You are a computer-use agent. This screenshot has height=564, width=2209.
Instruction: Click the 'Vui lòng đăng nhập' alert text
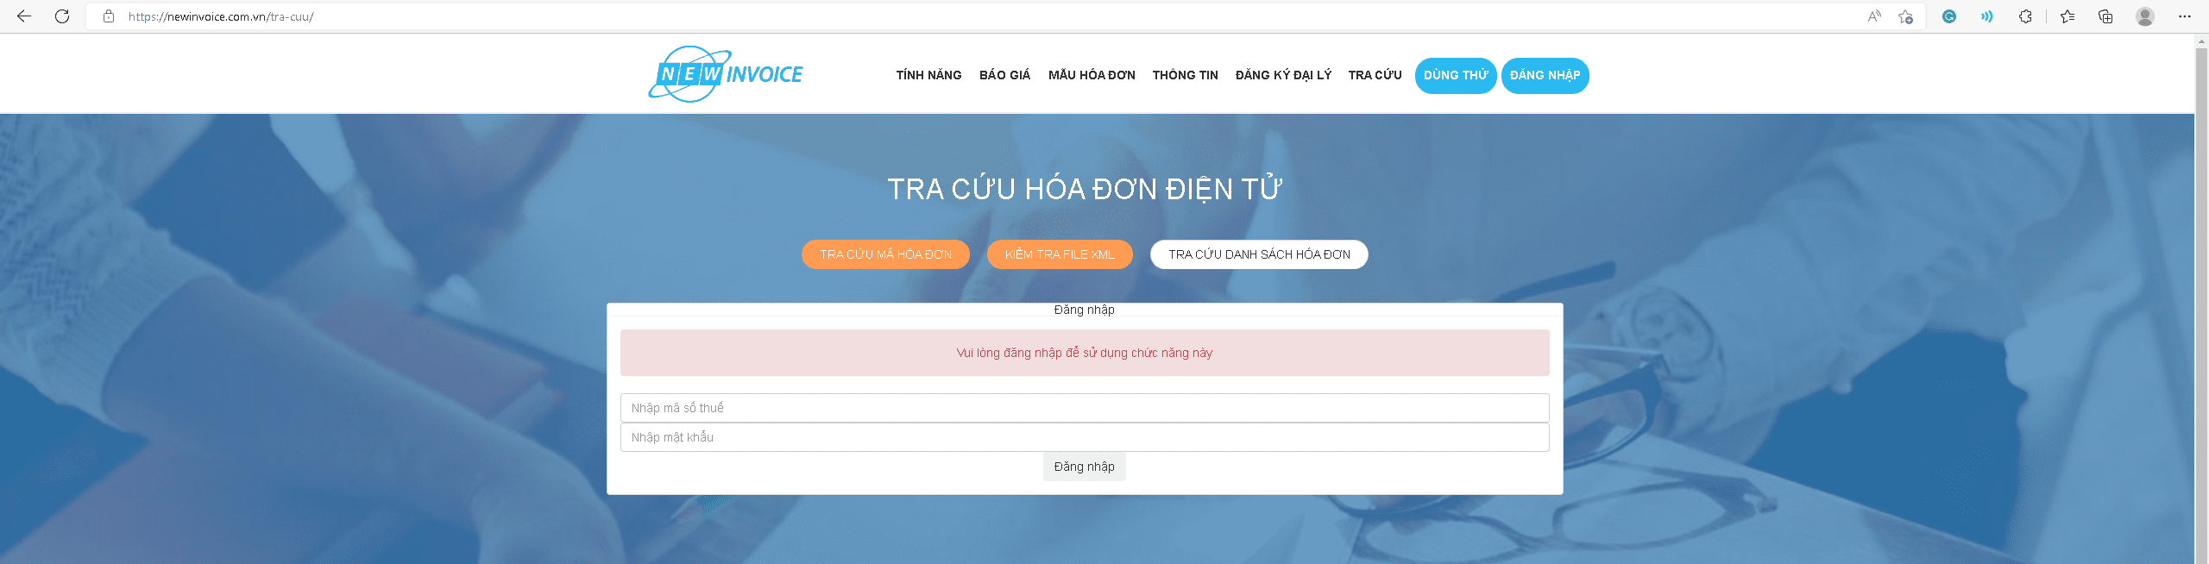(1084, 353)
